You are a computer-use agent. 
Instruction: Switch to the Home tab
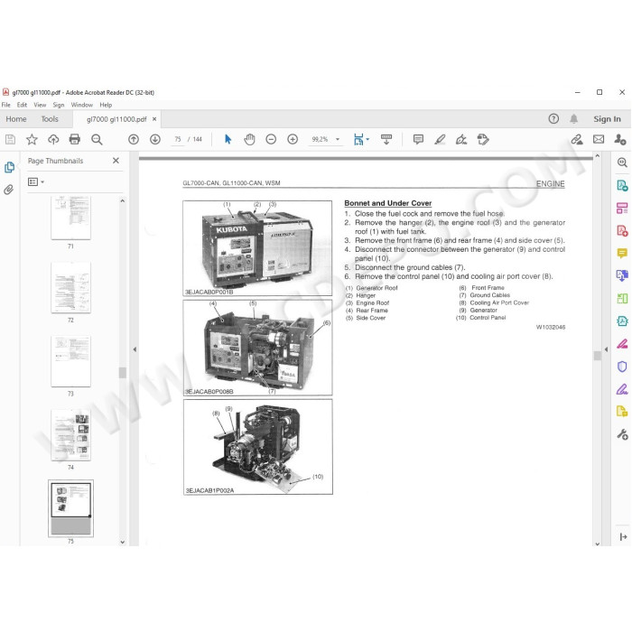point(16,119)
